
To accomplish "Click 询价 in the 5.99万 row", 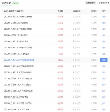I will (x=104, y=54).
